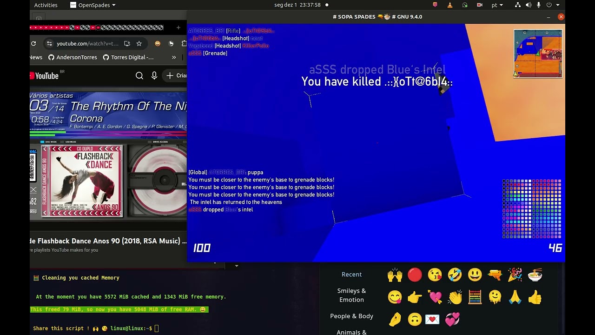Reload the YouTube page
595x335 pixels.
coord(33,44)
